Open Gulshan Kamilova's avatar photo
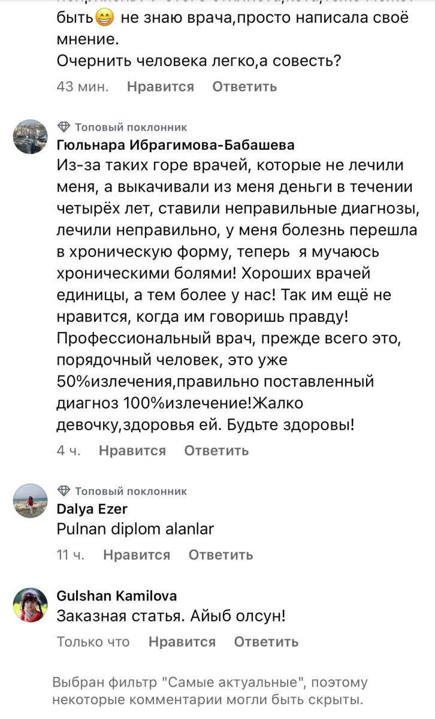Screen dimensions: 435x719 click(x=30, y=605)
